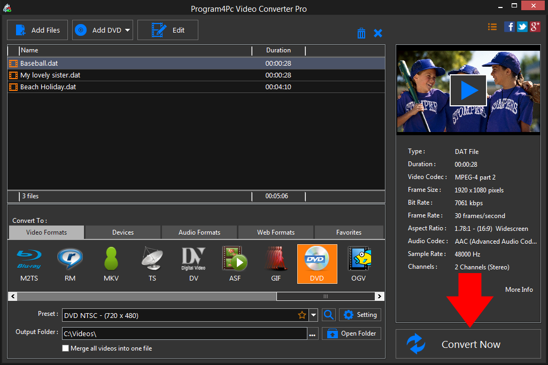This screenshot has height=365, width=548.
Task: Expand the Add DVD dropdown arrow
Action: pyautogui.click(x=128, y=30)
